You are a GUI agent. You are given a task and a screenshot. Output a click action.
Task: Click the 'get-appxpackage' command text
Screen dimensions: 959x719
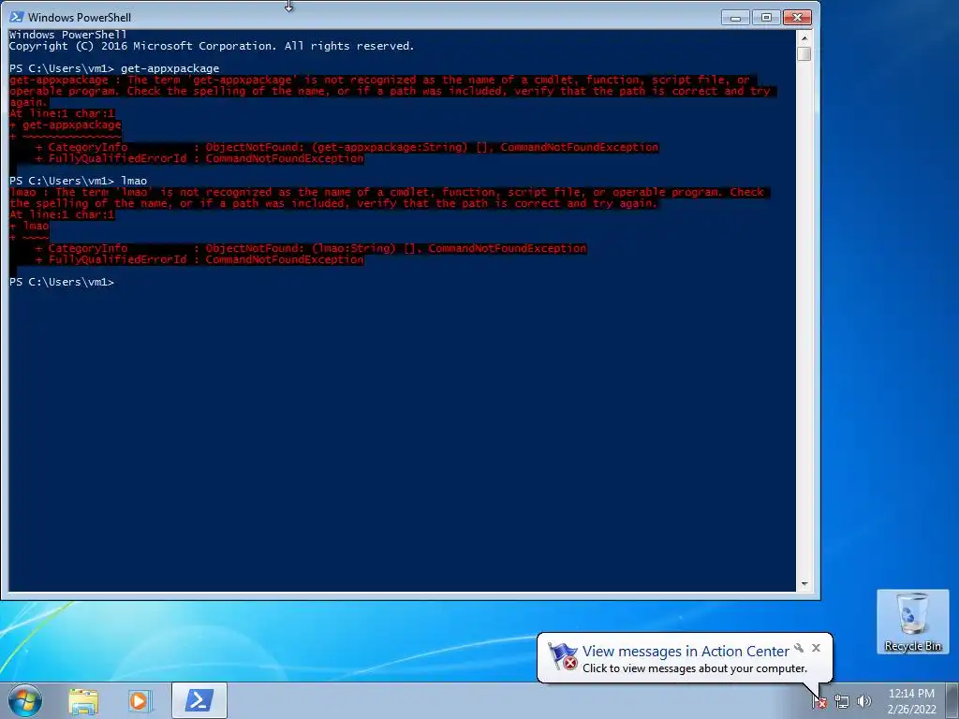click(170, 68)
